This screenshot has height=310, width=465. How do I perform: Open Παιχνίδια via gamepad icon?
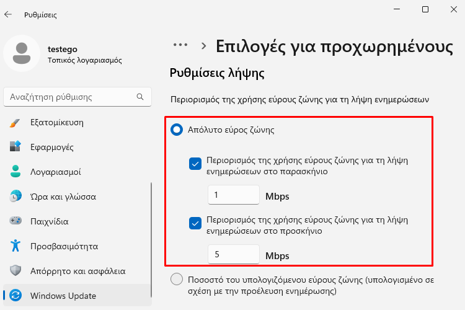[x=15, y=221]
